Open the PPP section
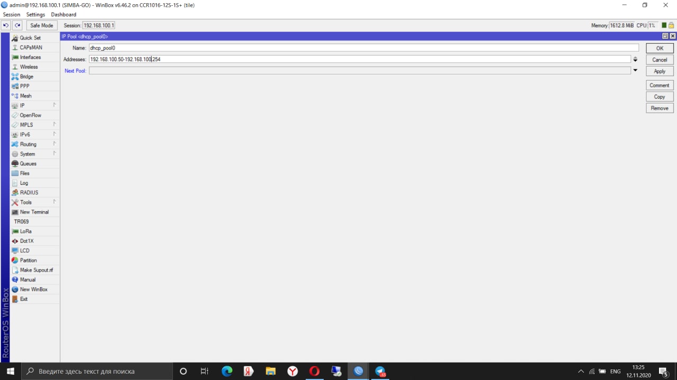The height and width of the screenshot is (380, 677). (35, 86)
